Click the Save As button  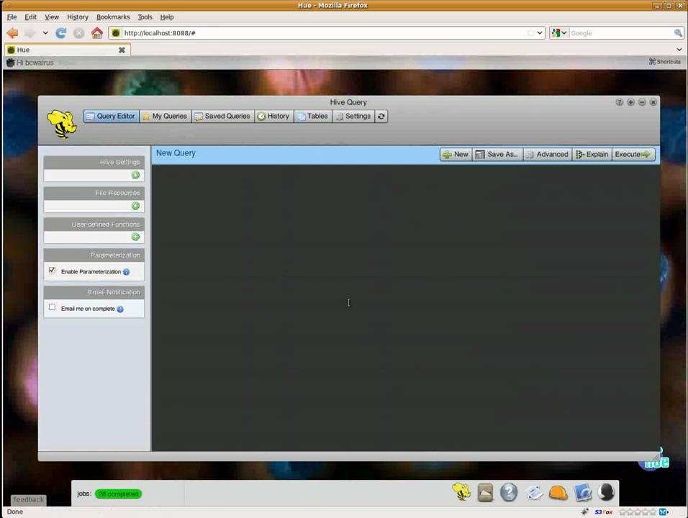497,155
